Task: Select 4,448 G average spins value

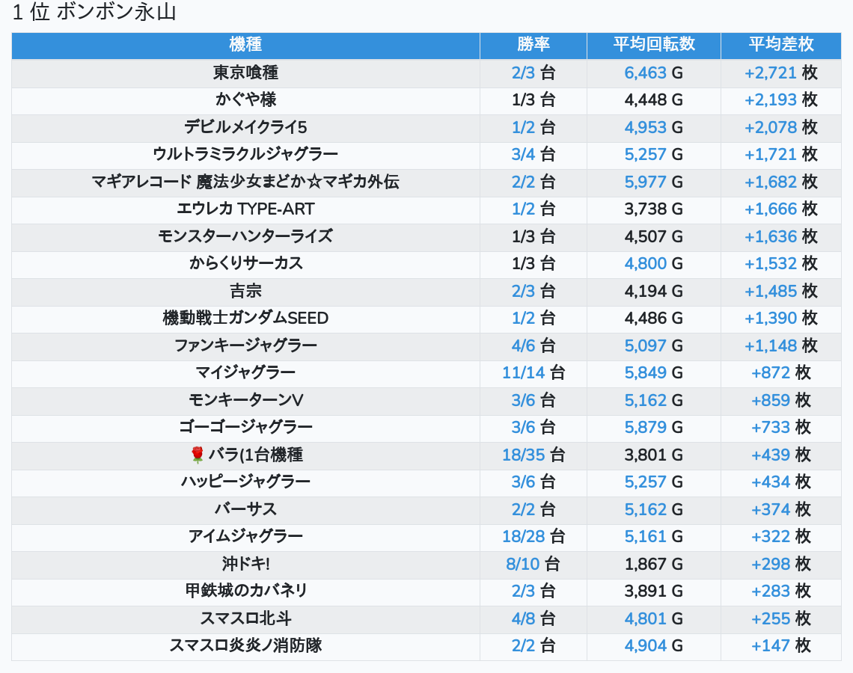Action: pyautogui.click(x=653, y=100)
